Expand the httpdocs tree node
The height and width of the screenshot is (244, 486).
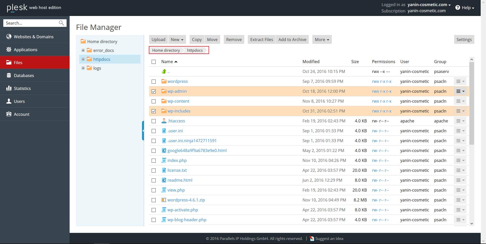[83, 59]
